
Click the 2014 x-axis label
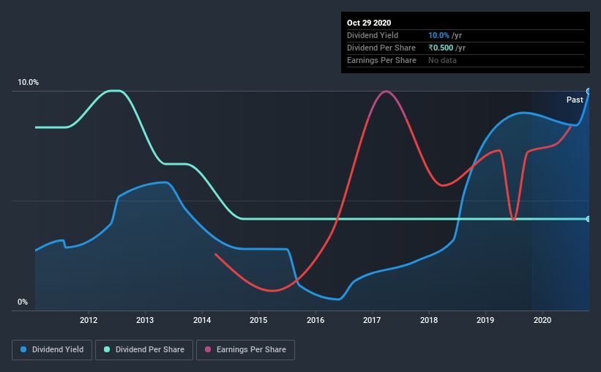point(202,320)
